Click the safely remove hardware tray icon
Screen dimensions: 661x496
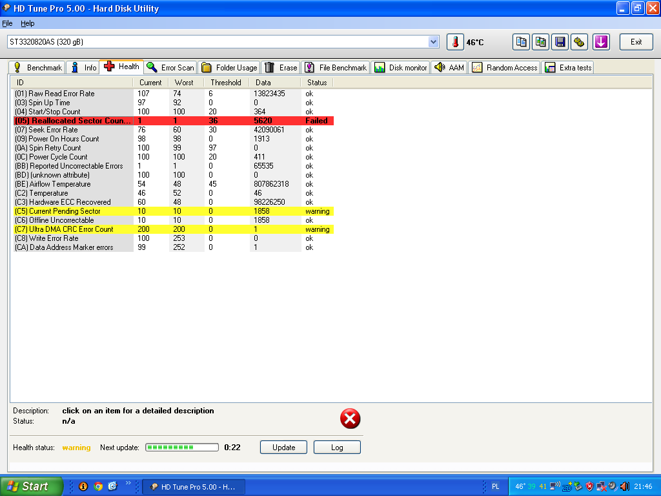(x=578, y=486)
